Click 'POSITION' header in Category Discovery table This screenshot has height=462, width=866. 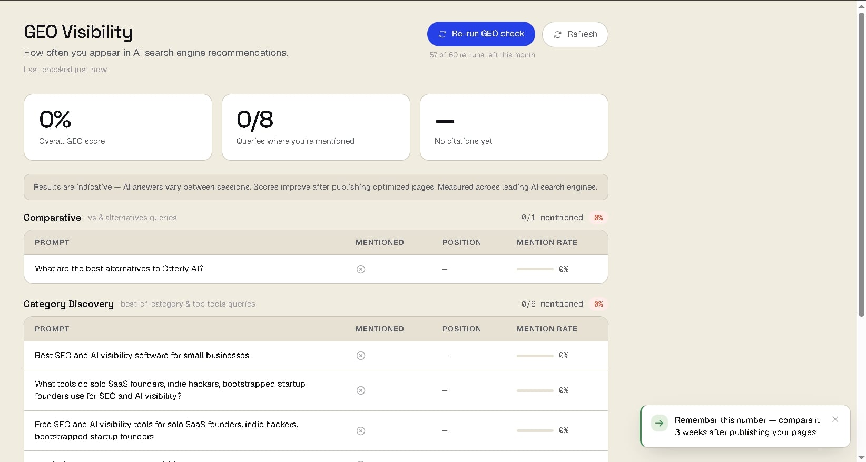[461, 329]
